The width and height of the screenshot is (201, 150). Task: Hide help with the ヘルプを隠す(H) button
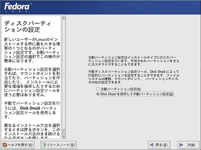tap(18, 145)
